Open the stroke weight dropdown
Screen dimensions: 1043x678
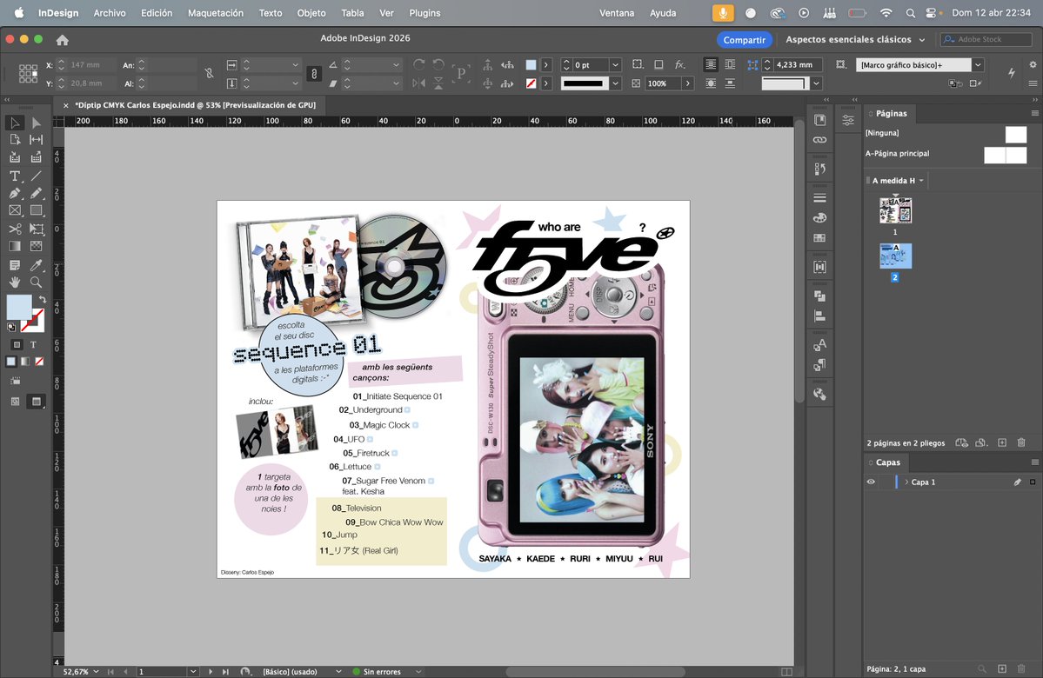click(x=615, y=65)
